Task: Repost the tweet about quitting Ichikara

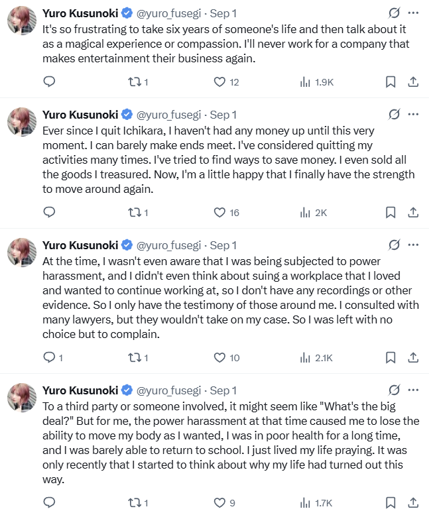Action: pyautogui.click(x=135, y=213)
